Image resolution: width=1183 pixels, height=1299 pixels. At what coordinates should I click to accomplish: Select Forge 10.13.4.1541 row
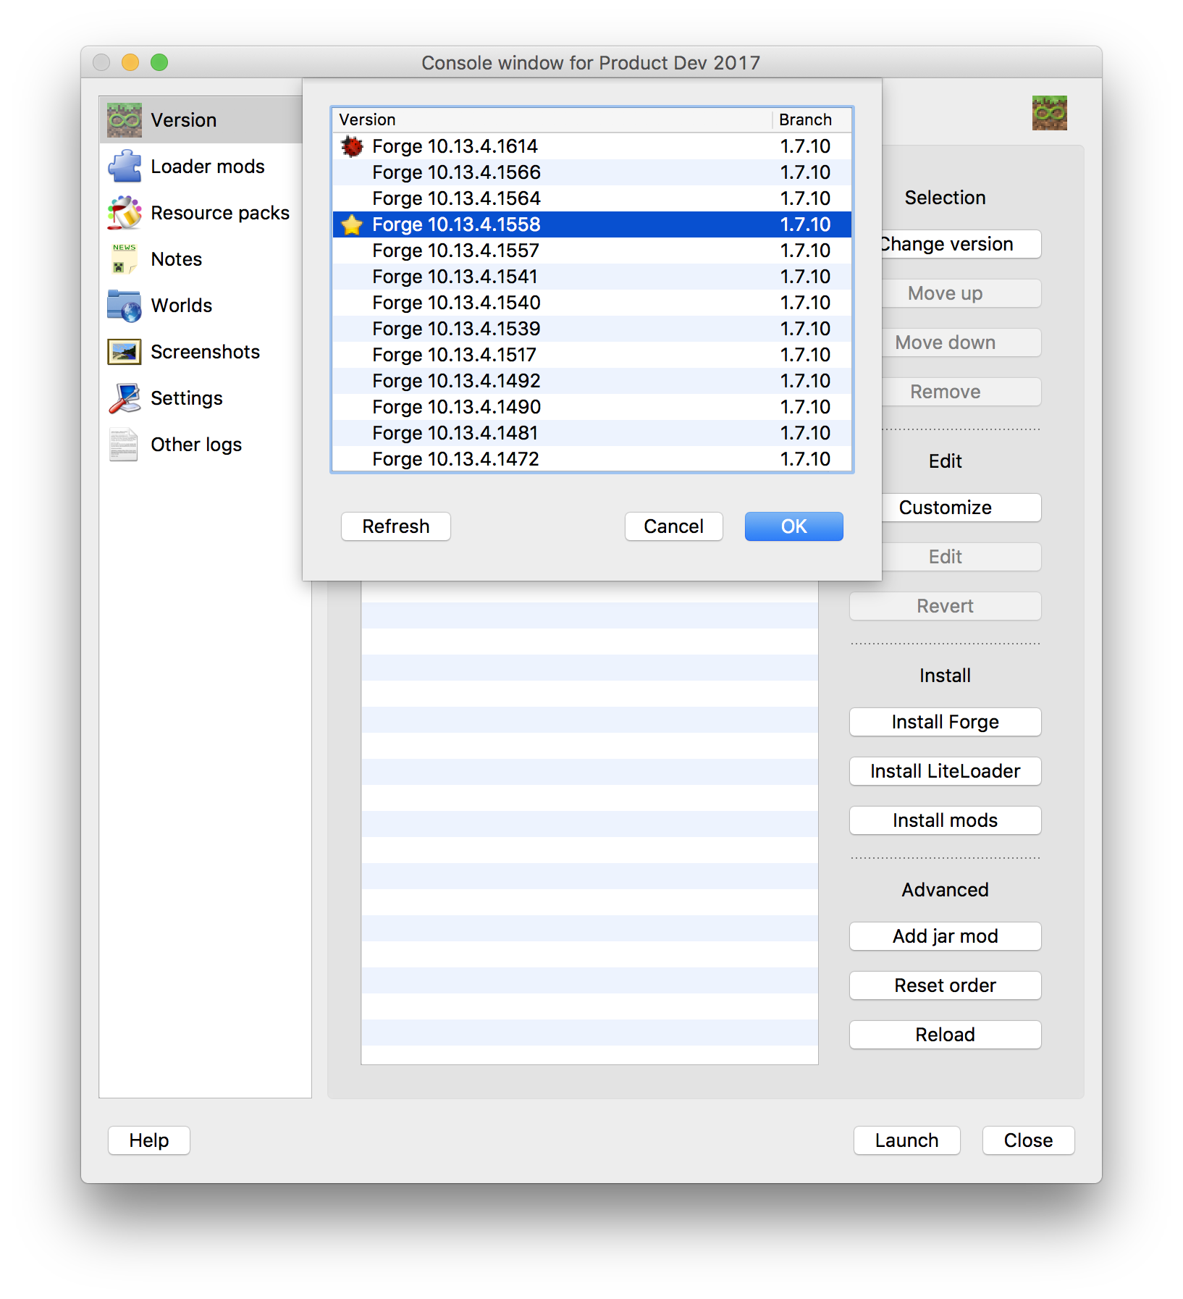point(592,277)
